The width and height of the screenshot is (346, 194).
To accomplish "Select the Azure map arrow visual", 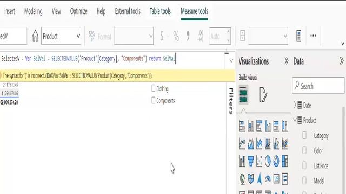I will tap(259, 179).
